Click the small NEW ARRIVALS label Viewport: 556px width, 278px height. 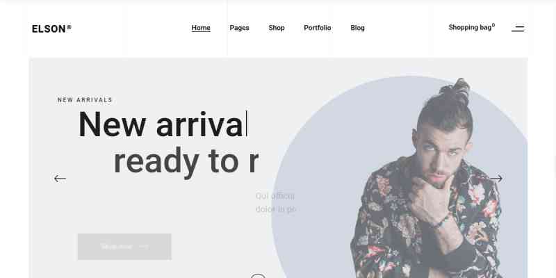85,100
